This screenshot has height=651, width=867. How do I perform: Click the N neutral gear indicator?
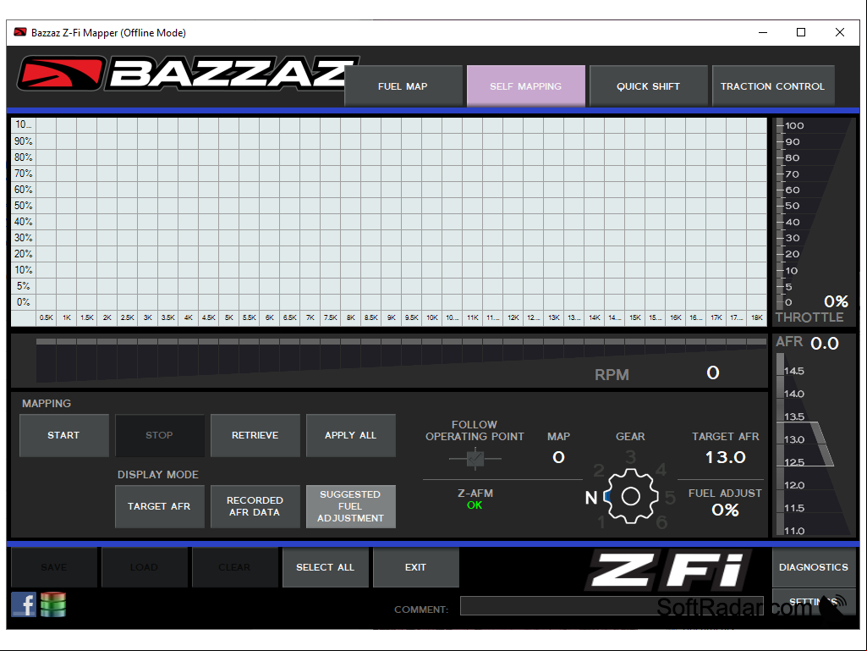click(591, 498)
